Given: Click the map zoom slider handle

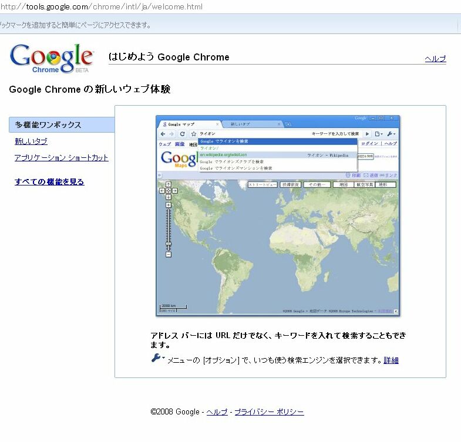Looking at the screenshot, I should [x=169, y=244].
